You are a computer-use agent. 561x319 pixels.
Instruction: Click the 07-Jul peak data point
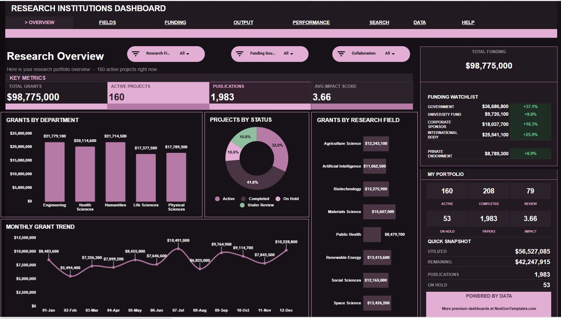coord(178,249)
